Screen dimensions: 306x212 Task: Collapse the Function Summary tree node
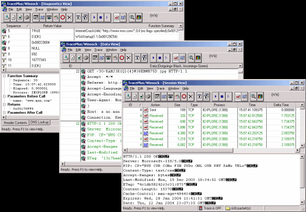tap(4, 76)
